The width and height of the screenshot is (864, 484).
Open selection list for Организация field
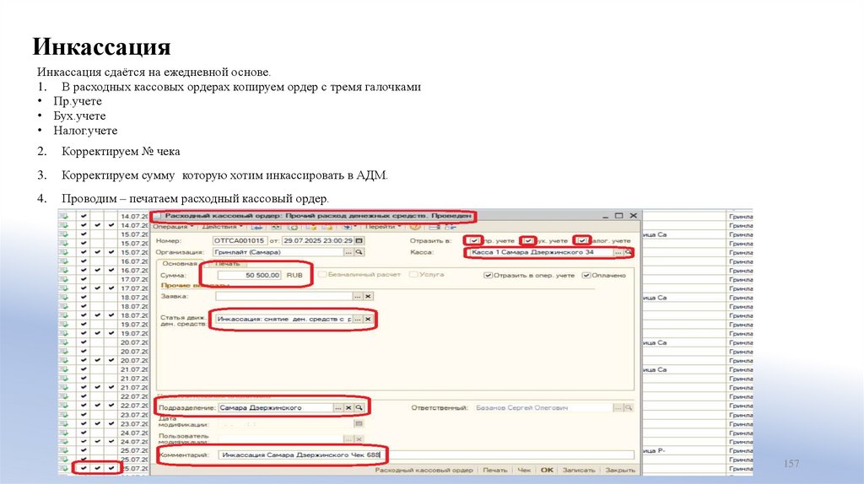click(348, 252)
